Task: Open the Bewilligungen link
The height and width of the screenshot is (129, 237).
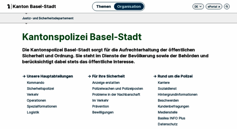Action: 103,113
